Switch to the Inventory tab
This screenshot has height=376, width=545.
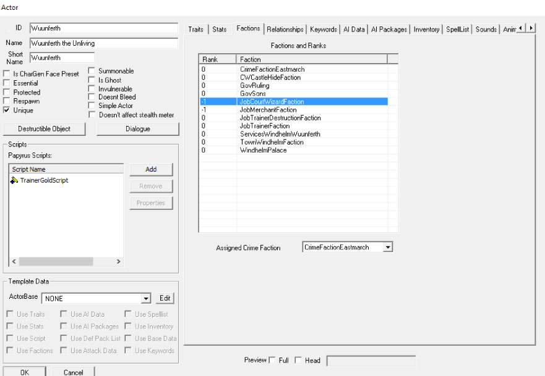coord(426,30)
